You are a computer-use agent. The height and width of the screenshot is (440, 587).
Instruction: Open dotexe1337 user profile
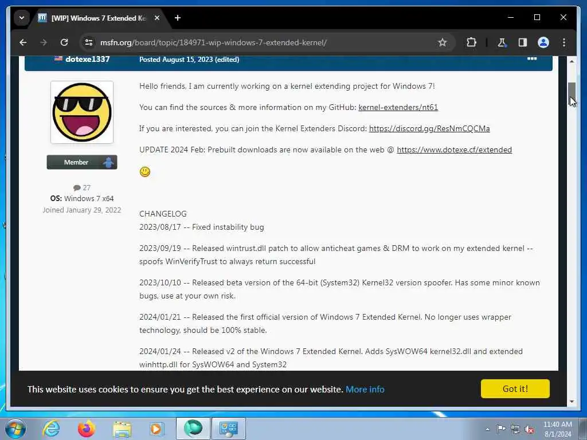tap(87, 59)
